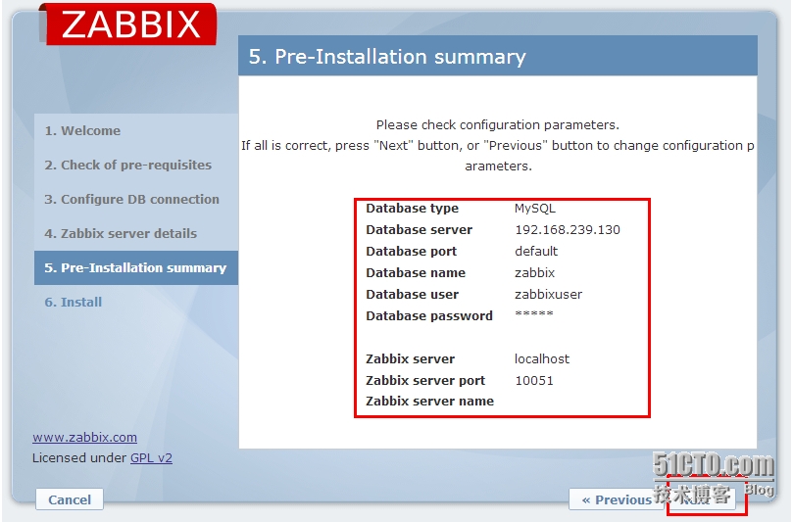
Task: Open the www.zabbix.com link
Action: tap(84, 437)
